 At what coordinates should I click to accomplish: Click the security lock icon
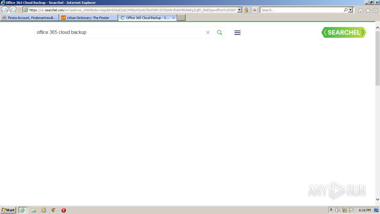click(x=246, y=10)
